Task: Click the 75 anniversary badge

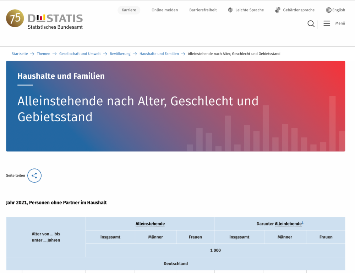Action: click(15, 18)
